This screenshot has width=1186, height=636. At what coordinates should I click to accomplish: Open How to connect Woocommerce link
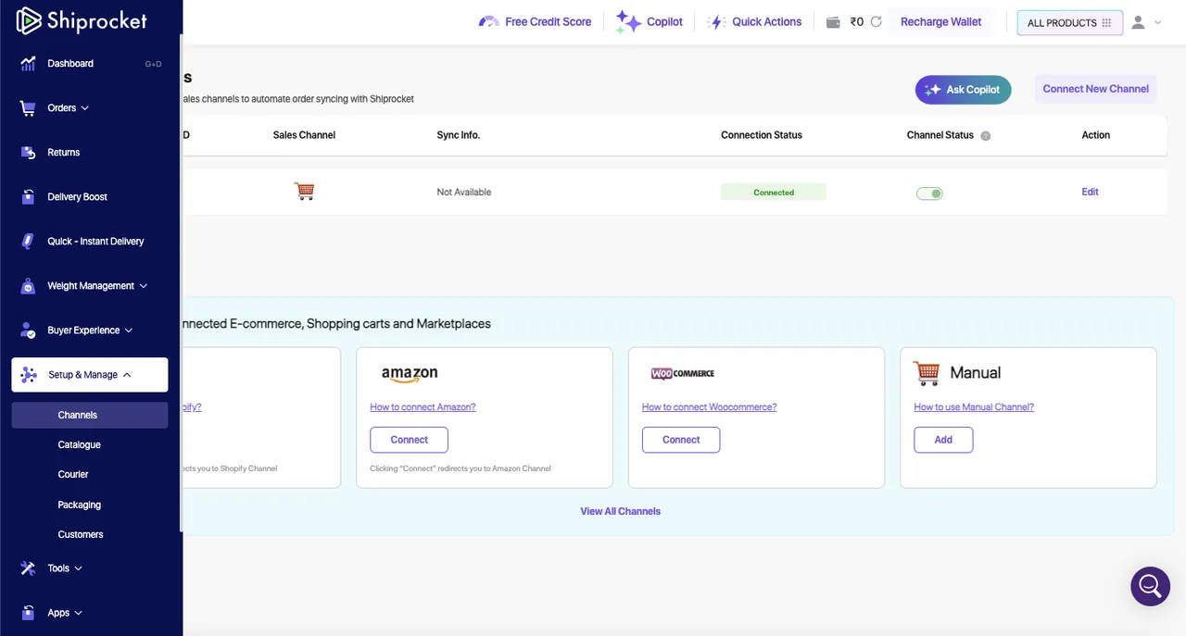[709, 407]
